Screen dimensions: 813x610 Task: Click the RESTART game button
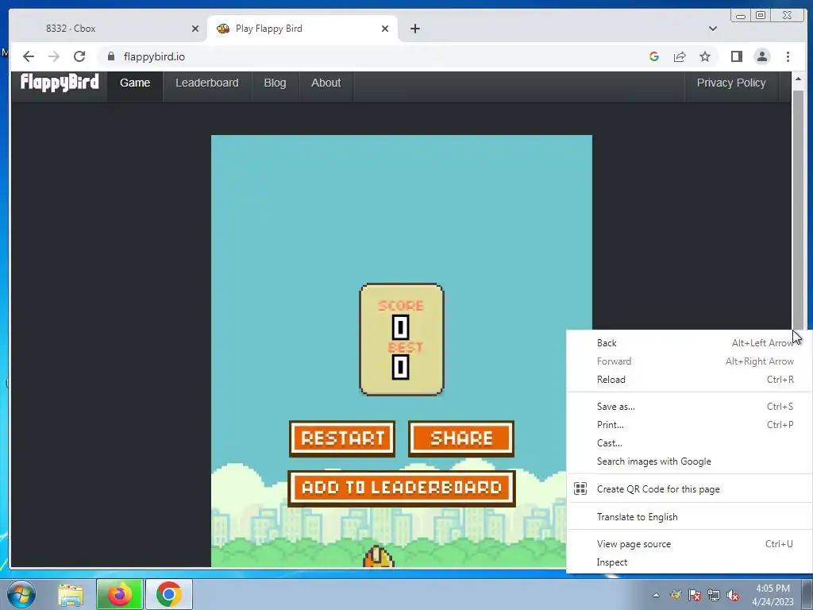(x=342, y=438)
